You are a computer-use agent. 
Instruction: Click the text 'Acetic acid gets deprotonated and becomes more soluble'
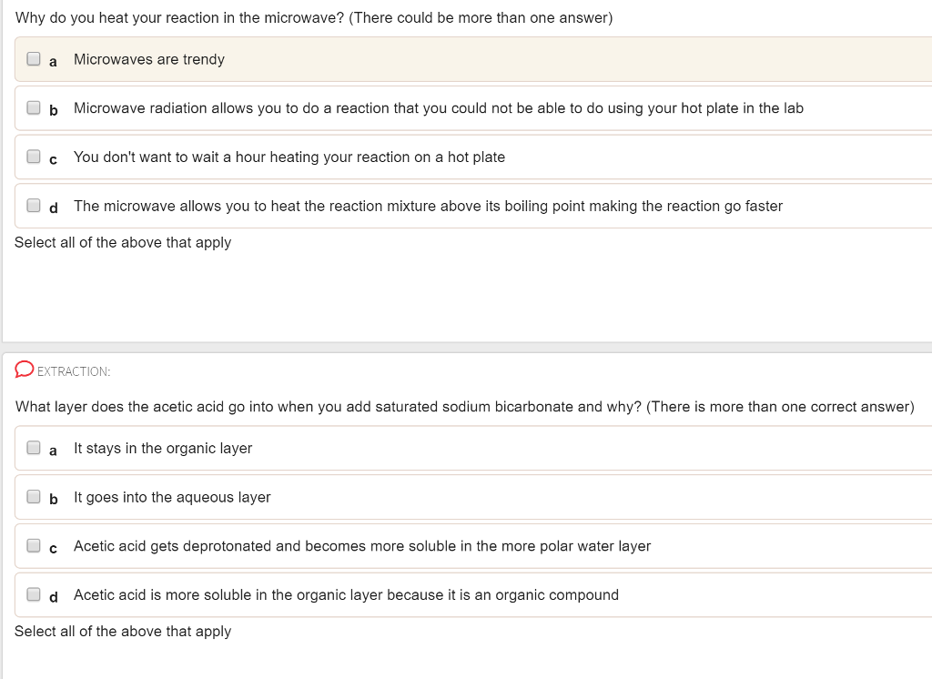point(361,546)
